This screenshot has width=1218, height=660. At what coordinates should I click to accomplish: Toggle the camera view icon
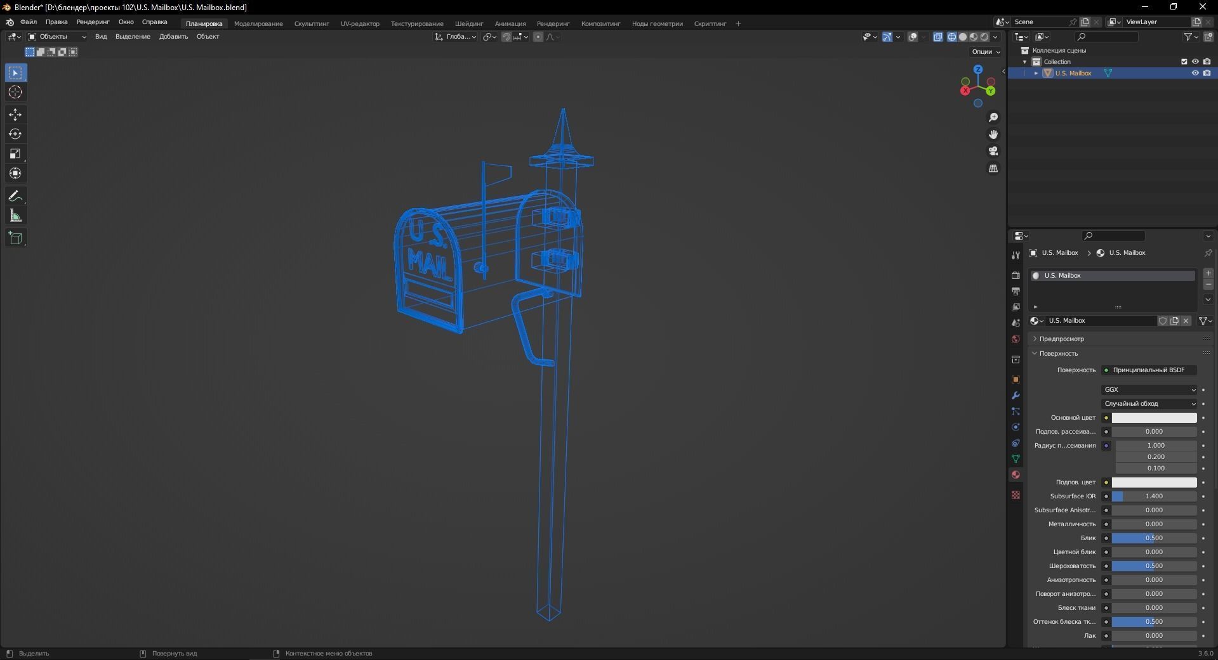pyautogui.click(x=993, y=151)
